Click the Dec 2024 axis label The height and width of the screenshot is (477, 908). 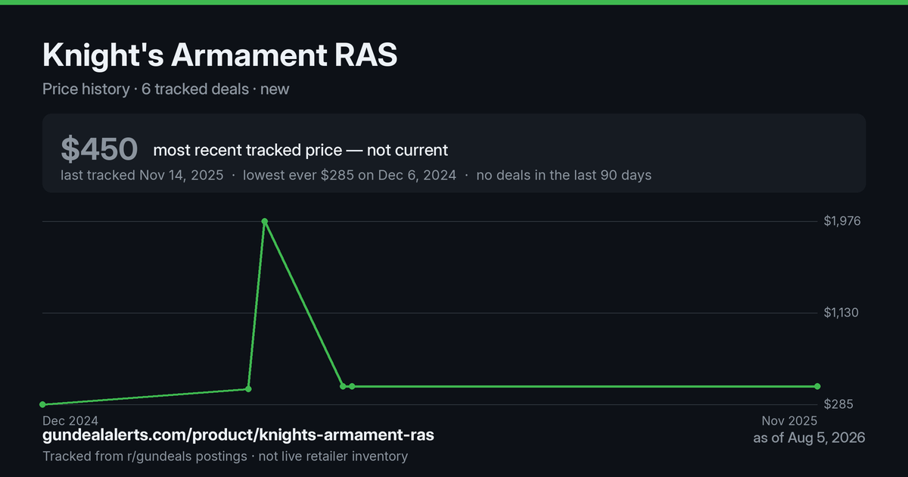coord(70,420)
